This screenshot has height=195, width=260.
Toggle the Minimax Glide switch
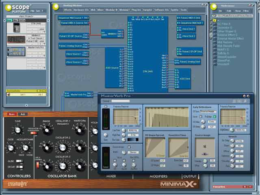point(19,161)
